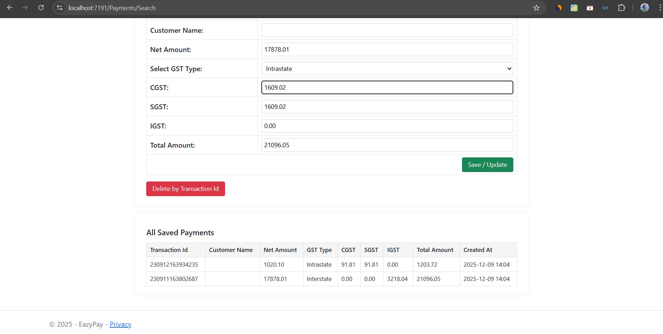Open the browser Extensions puzzle icon
This screenshot has height=334, width=663.
click(x=621, y=8)
